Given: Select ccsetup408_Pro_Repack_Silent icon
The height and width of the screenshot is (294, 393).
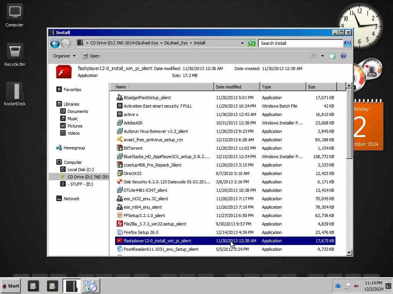Looking at the screenshot, I should pos(120,165).
